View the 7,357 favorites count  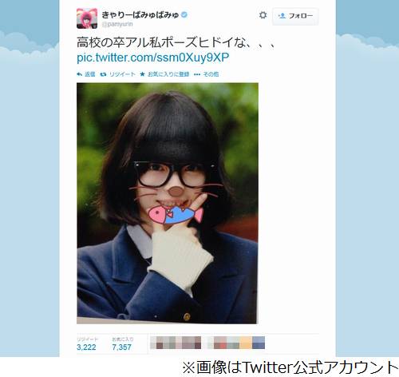121,347
